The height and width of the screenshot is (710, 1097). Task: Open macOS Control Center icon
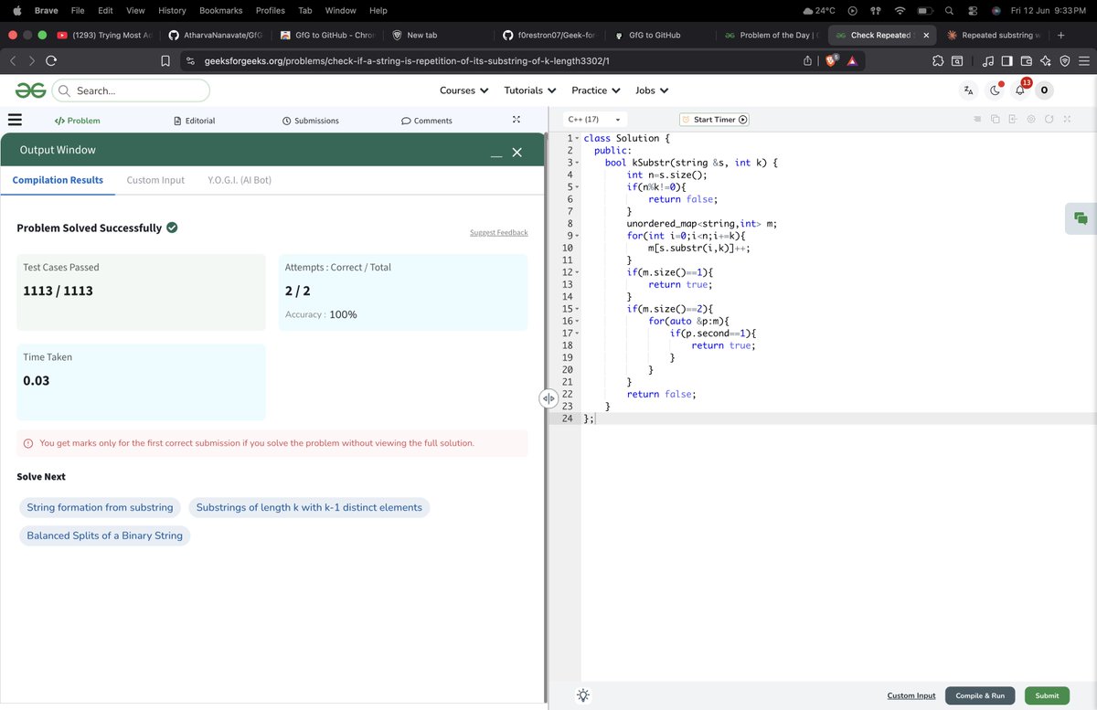click(972, 10)
